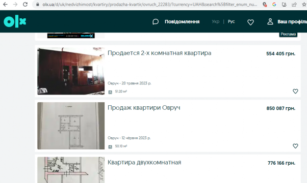Open listing Продаж квартири Овруч
Screen dimensions: 307x183
click(144, 108)
